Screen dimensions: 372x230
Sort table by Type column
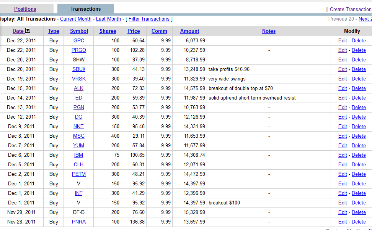pos(54,31)
